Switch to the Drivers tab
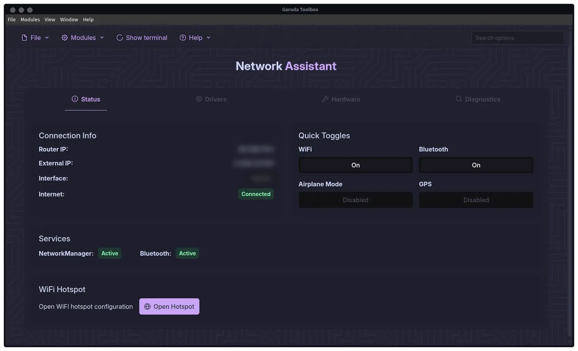 (x=211, y=99)
